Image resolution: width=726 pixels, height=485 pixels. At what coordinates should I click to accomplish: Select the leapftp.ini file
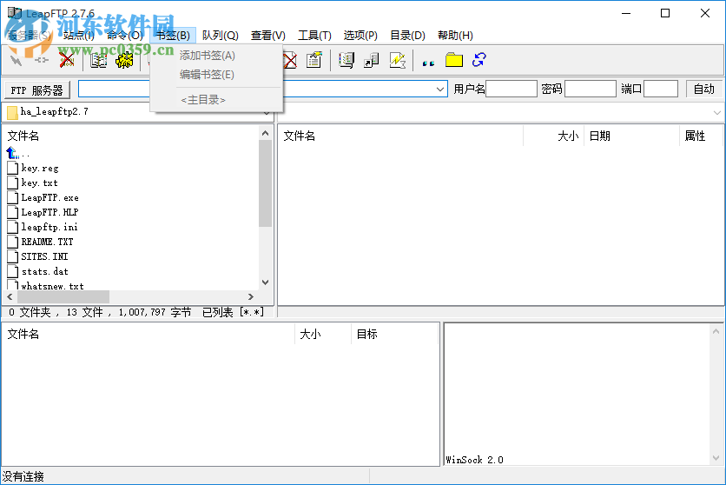tap(43, 228)
